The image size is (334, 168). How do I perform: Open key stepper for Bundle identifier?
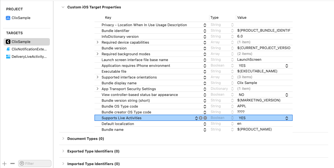pyautogui.click(x=205, y=31)
